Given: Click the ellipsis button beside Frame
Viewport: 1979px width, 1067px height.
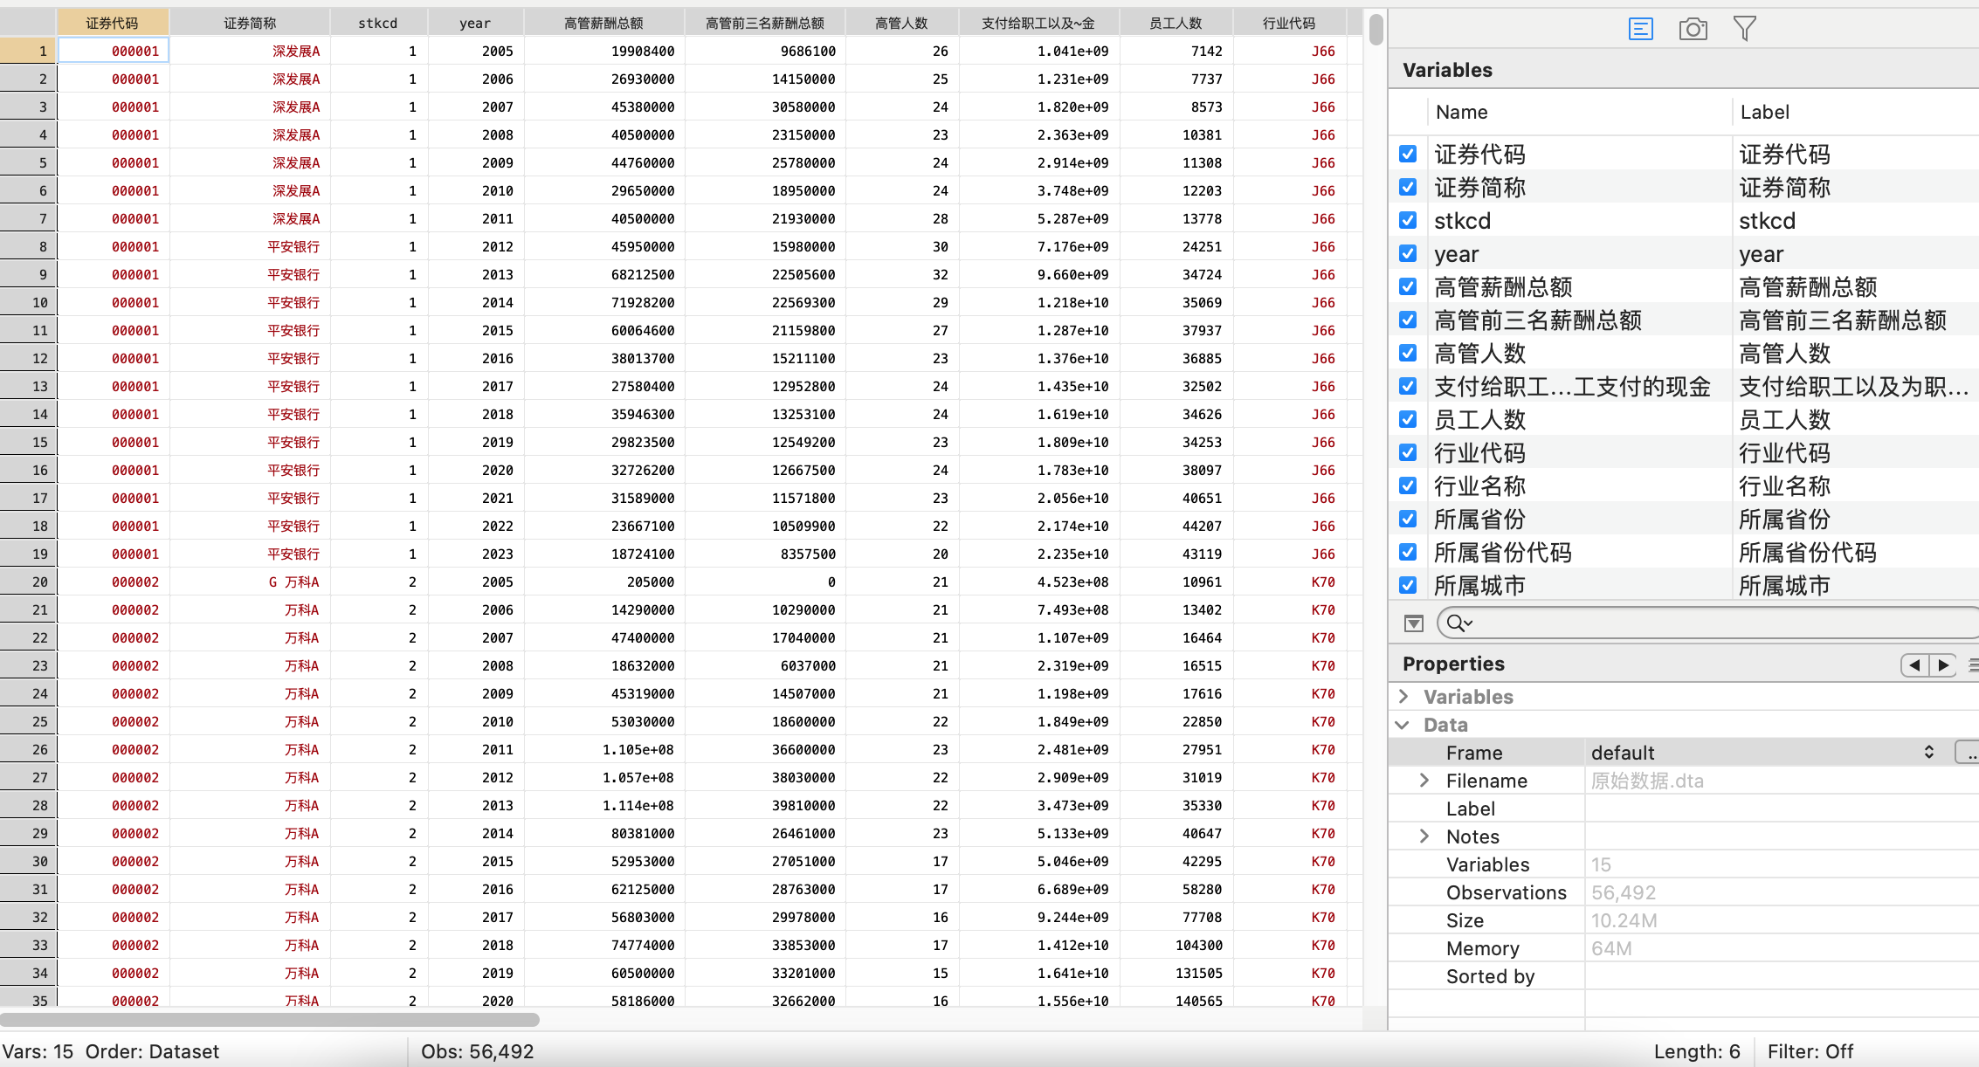Looking at the screenshot, I should [1968, 753].
